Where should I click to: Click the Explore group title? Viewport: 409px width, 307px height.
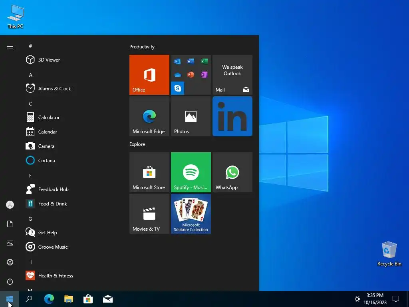(137, 144)
